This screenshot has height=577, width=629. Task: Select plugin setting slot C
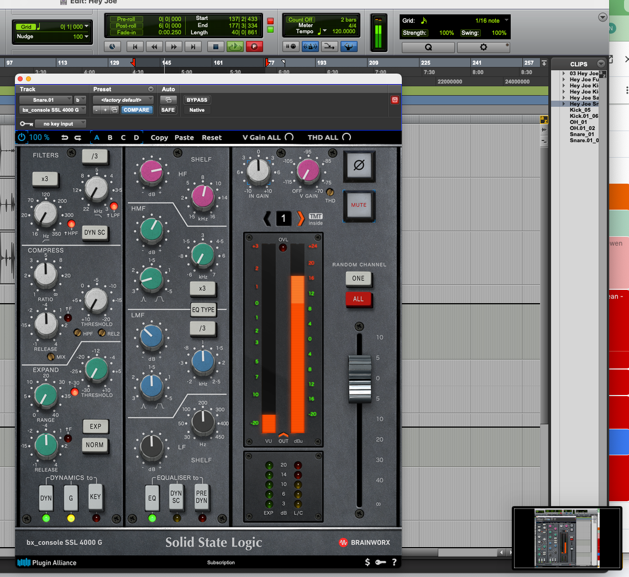point(123,137)
